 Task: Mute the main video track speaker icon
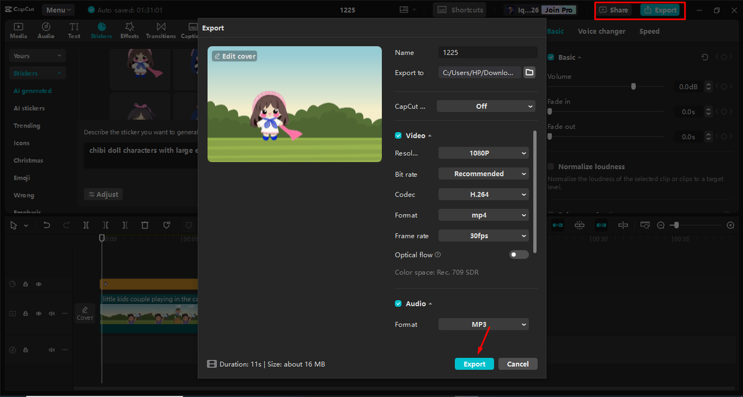(52, 314)
